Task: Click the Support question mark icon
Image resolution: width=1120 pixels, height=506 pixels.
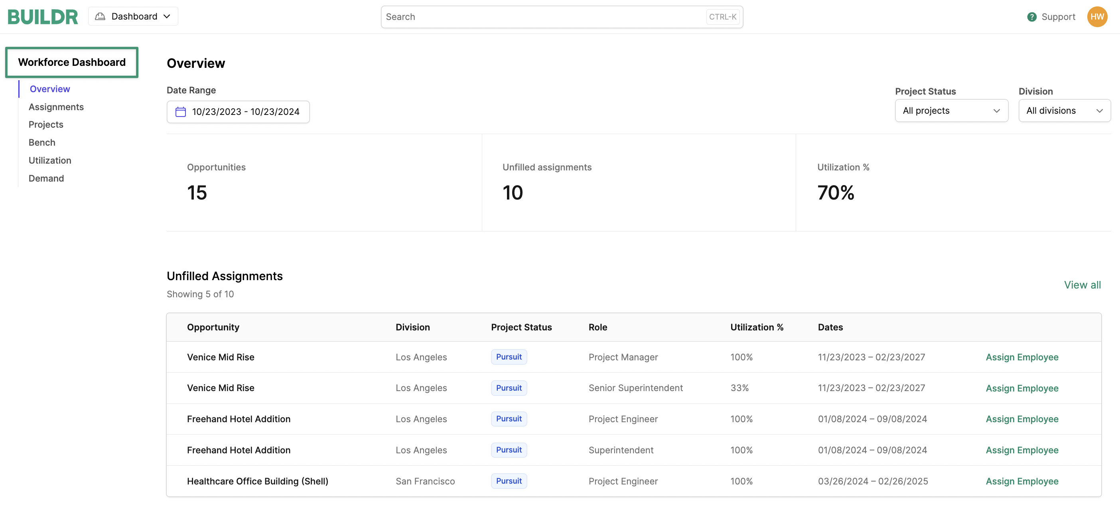Action: coord(1031,16)
